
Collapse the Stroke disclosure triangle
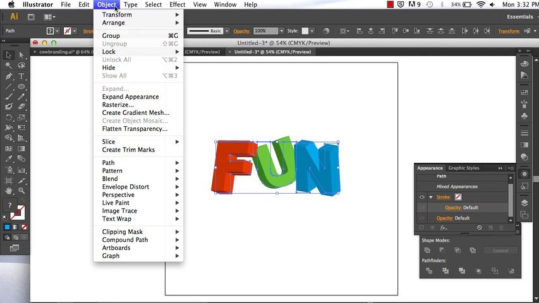pos(431,197)
